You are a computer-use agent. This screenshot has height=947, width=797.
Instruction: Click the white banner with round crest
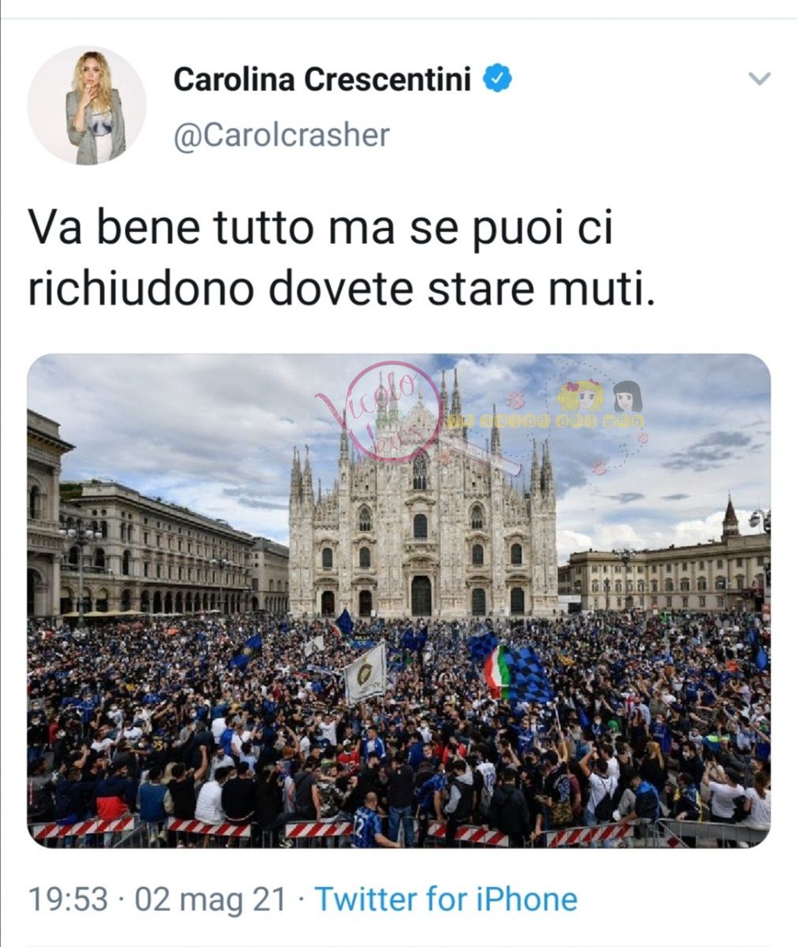tap(365, 673)
